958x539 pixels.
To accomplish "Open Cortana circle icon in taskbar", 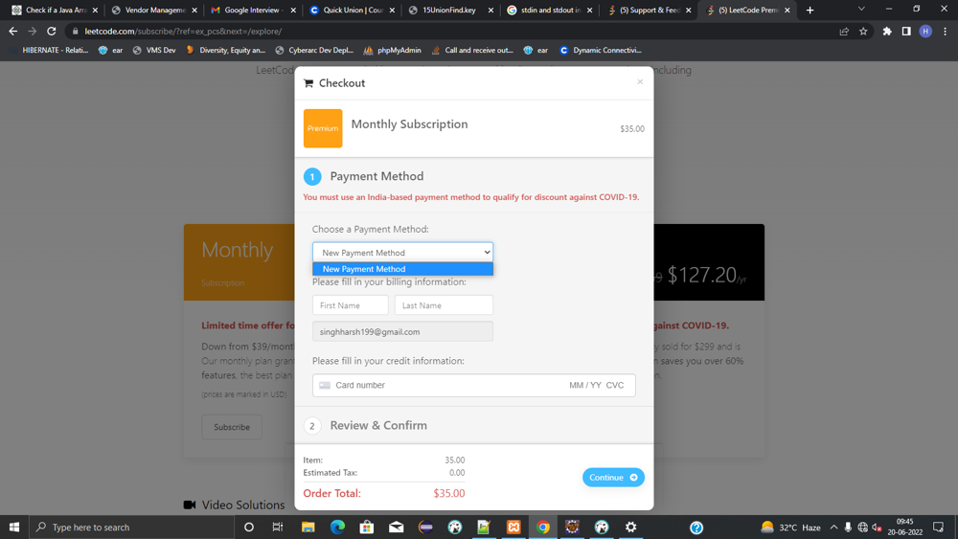I will [x=249, y=527].
